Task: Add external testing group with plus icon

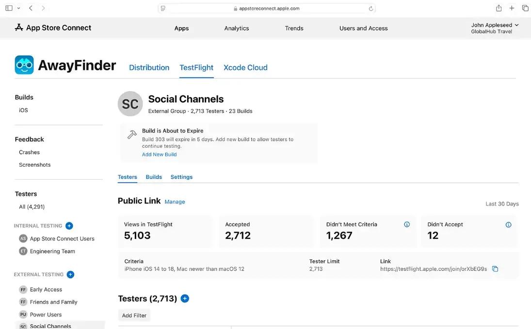Action: click(70, 275)
